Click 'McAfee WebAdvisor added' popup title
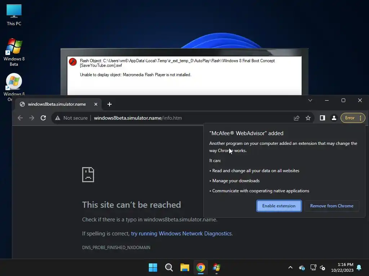The width and height of the screenshot is (369, 276). pyautogui.click(x=246, y=133)
